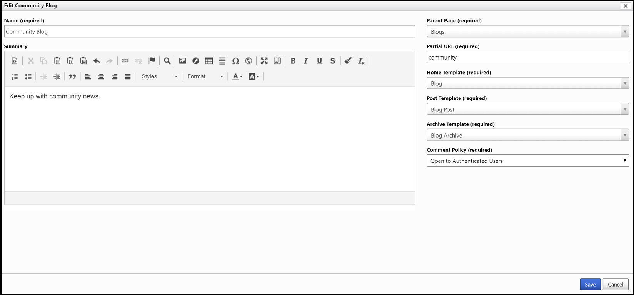Insert a numbered list
The width and height of the screenshot is (634, 295).
tap(15, 76)
